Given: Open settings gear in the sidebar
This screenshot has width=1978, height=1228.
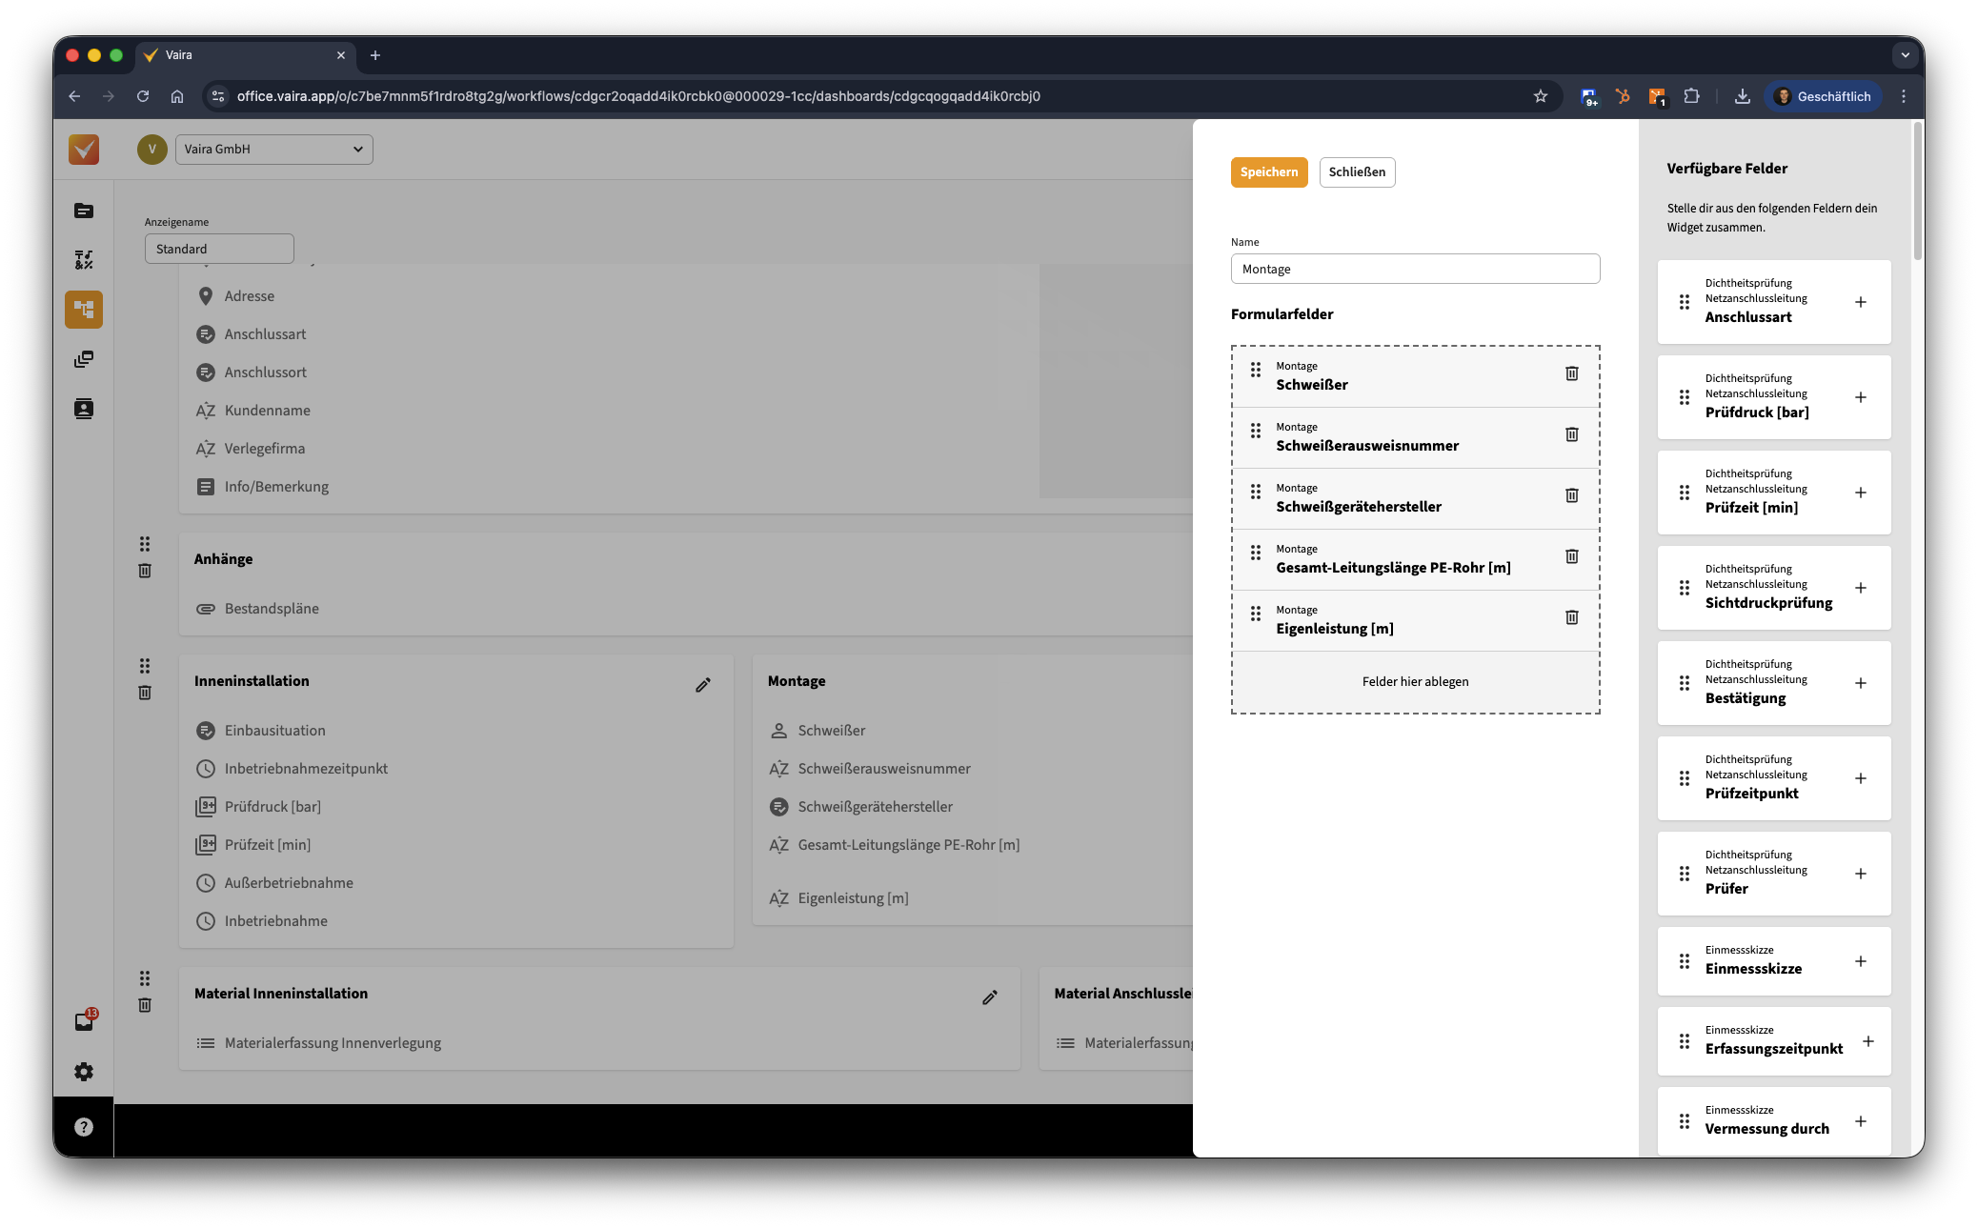Looking at the screenshot, I should pos(84,1072).
